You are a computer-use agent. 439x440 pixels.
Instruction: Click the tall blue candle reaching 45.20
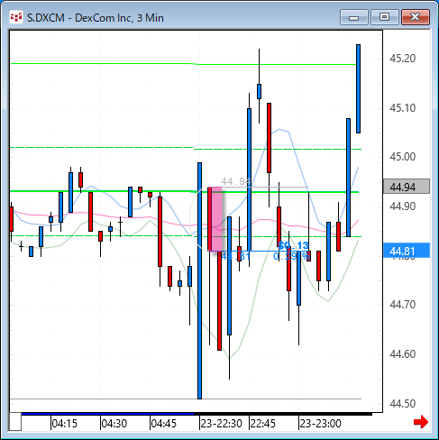[358, 88]
